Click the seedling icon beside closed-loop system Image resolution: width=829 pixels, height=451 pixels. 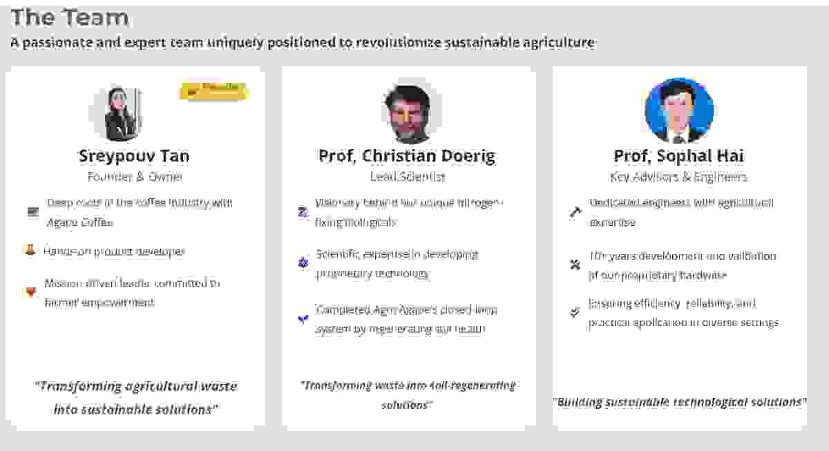303,318
